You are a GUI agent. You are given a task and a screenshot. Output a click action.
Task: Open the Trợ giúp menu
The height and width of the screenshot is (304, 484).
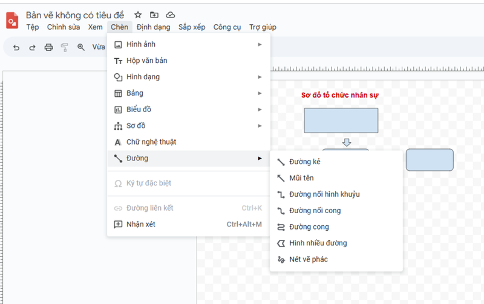coord(263,27)
